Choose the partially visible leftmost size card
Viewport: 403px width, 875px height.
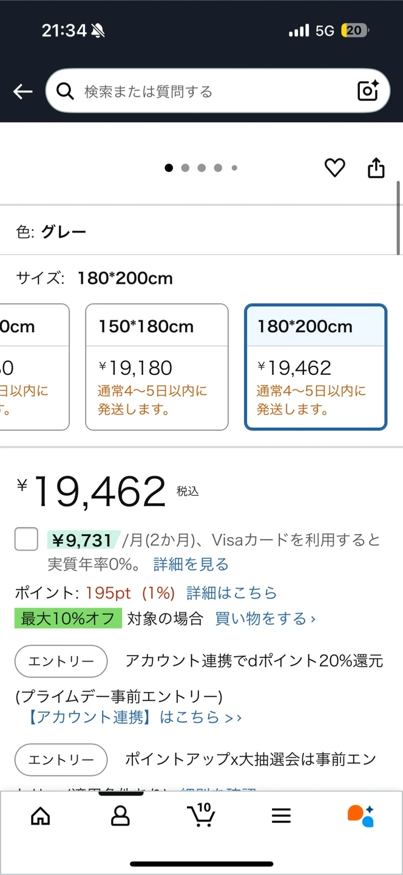point(34,367)
